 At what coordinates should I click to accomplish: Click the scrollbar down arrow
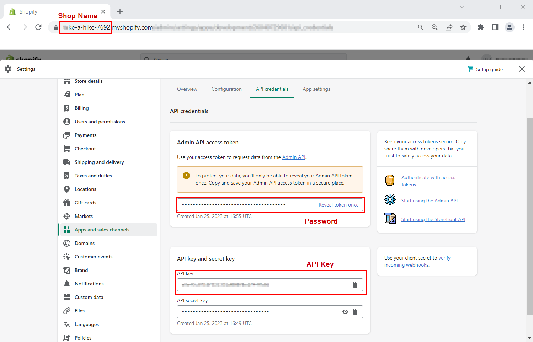click(x=529, y=338)
